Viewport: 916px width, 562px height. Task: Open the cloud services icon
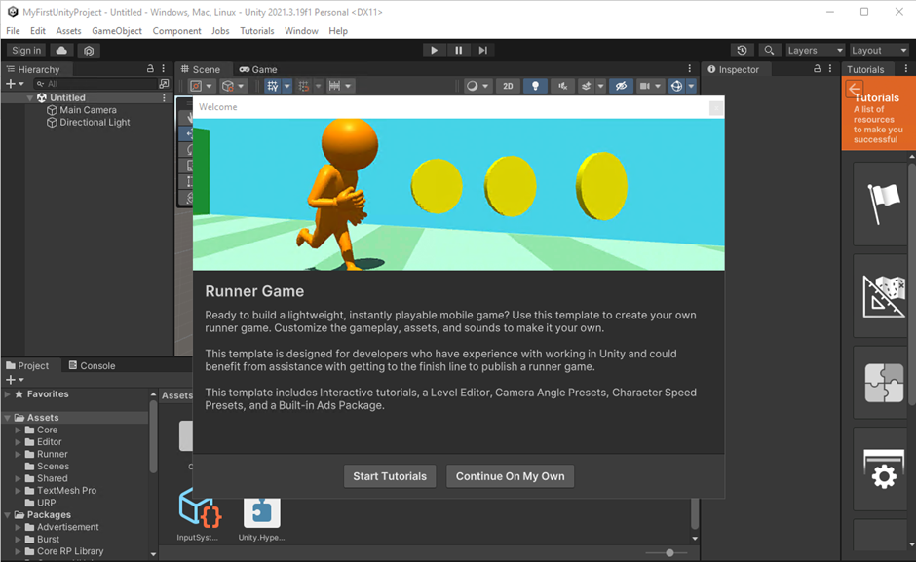pyautogui.click(x=62, y=51)
